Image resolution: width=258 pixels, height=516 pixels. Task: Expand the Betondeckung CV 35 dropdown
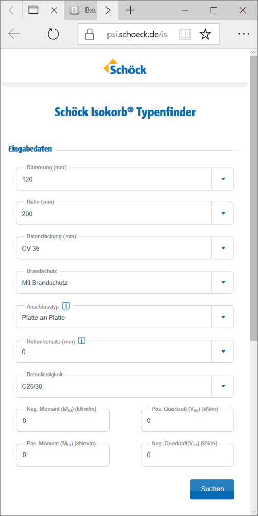[x=125, y=248]
